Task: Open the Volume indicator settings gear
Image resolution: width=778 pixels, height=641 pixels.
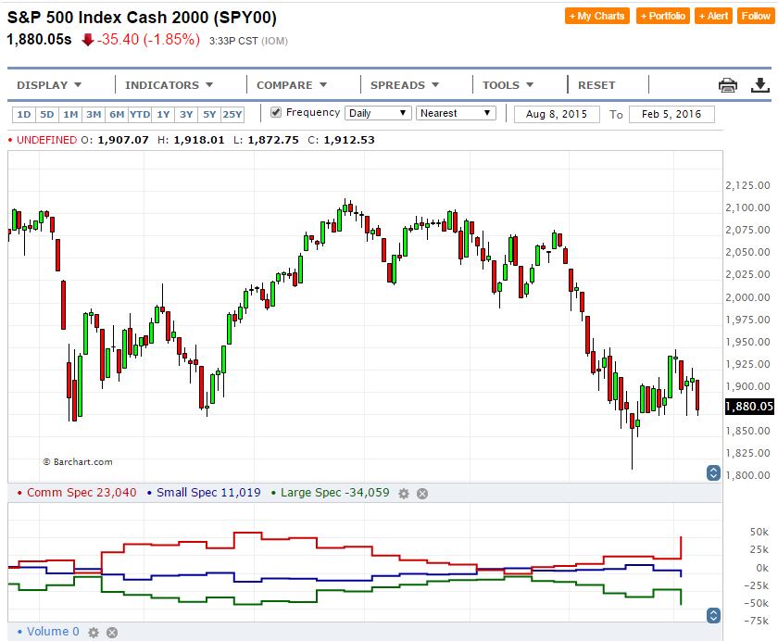Action: [93, 633]
